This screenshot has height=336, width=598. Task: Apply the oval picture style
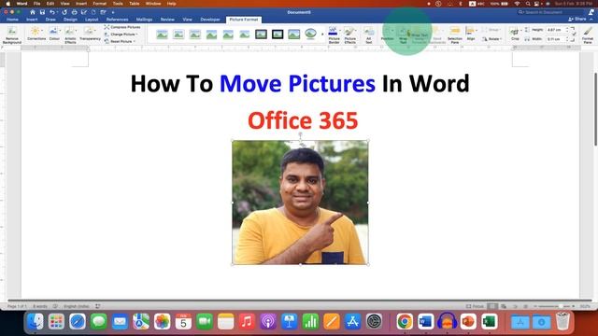(310, 35)
